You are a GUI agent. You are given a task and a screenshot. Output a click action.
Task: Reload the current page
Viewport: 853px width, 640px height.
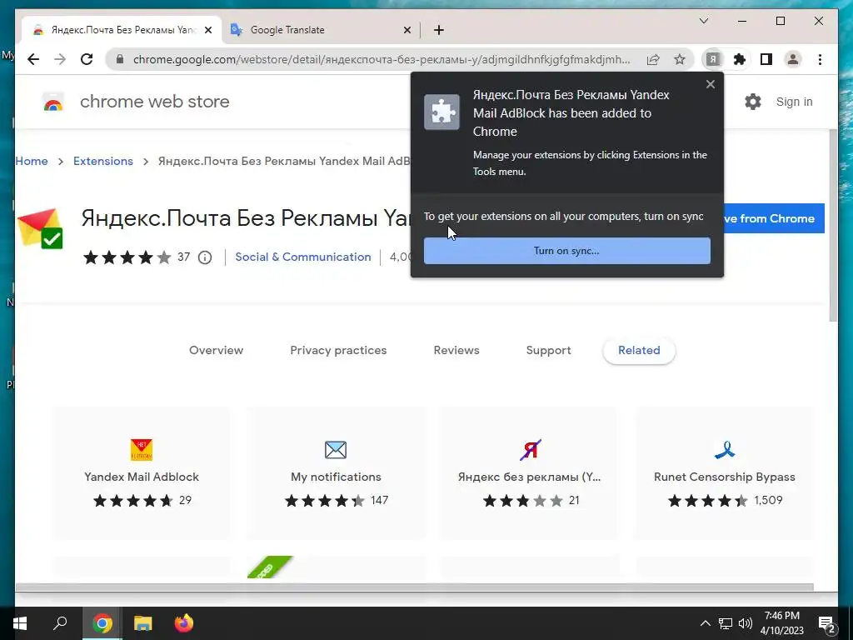click(87, 59)
